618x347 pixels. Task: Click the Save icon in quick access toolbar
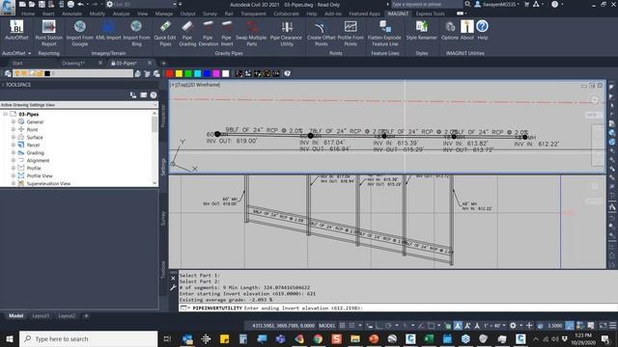[x=42, y=4]
